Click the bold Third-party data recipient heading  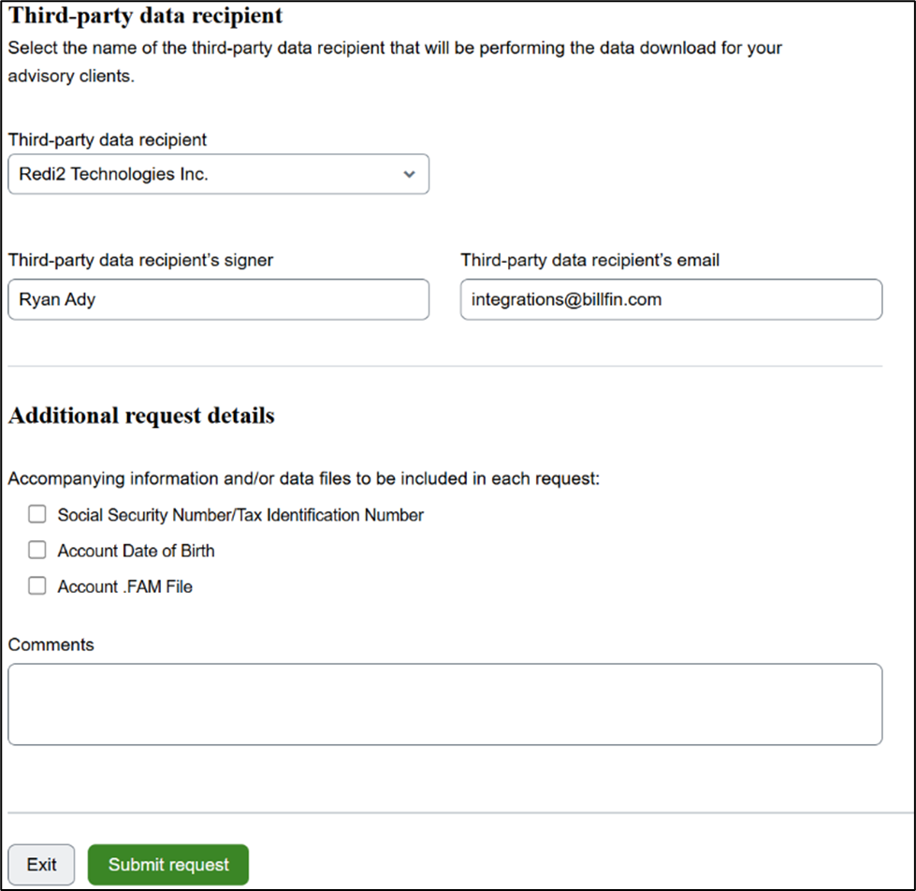click(x=145, y=16)
